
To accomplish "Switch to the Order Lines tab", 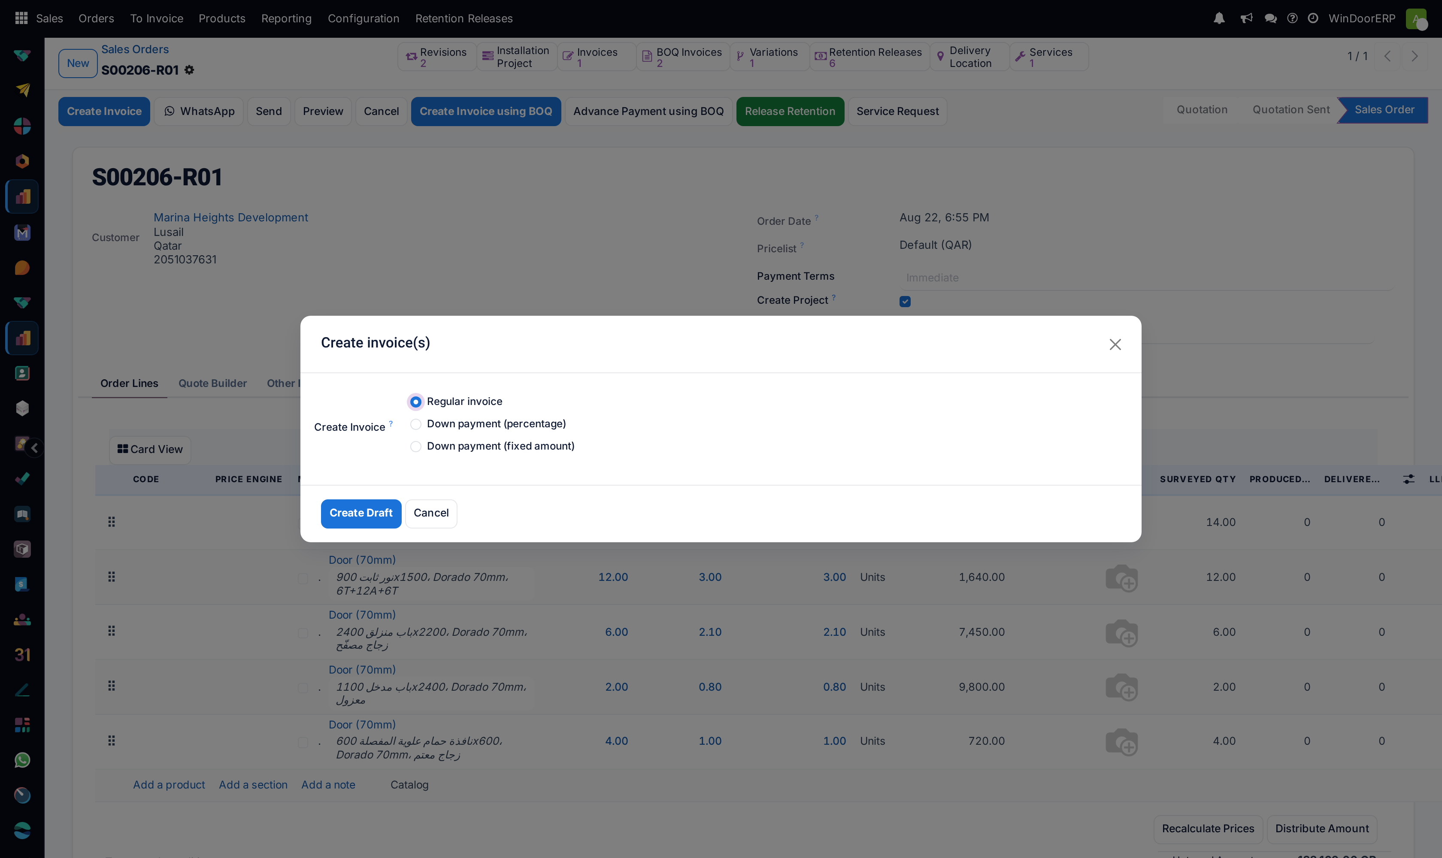I will [x=129, y=384].
